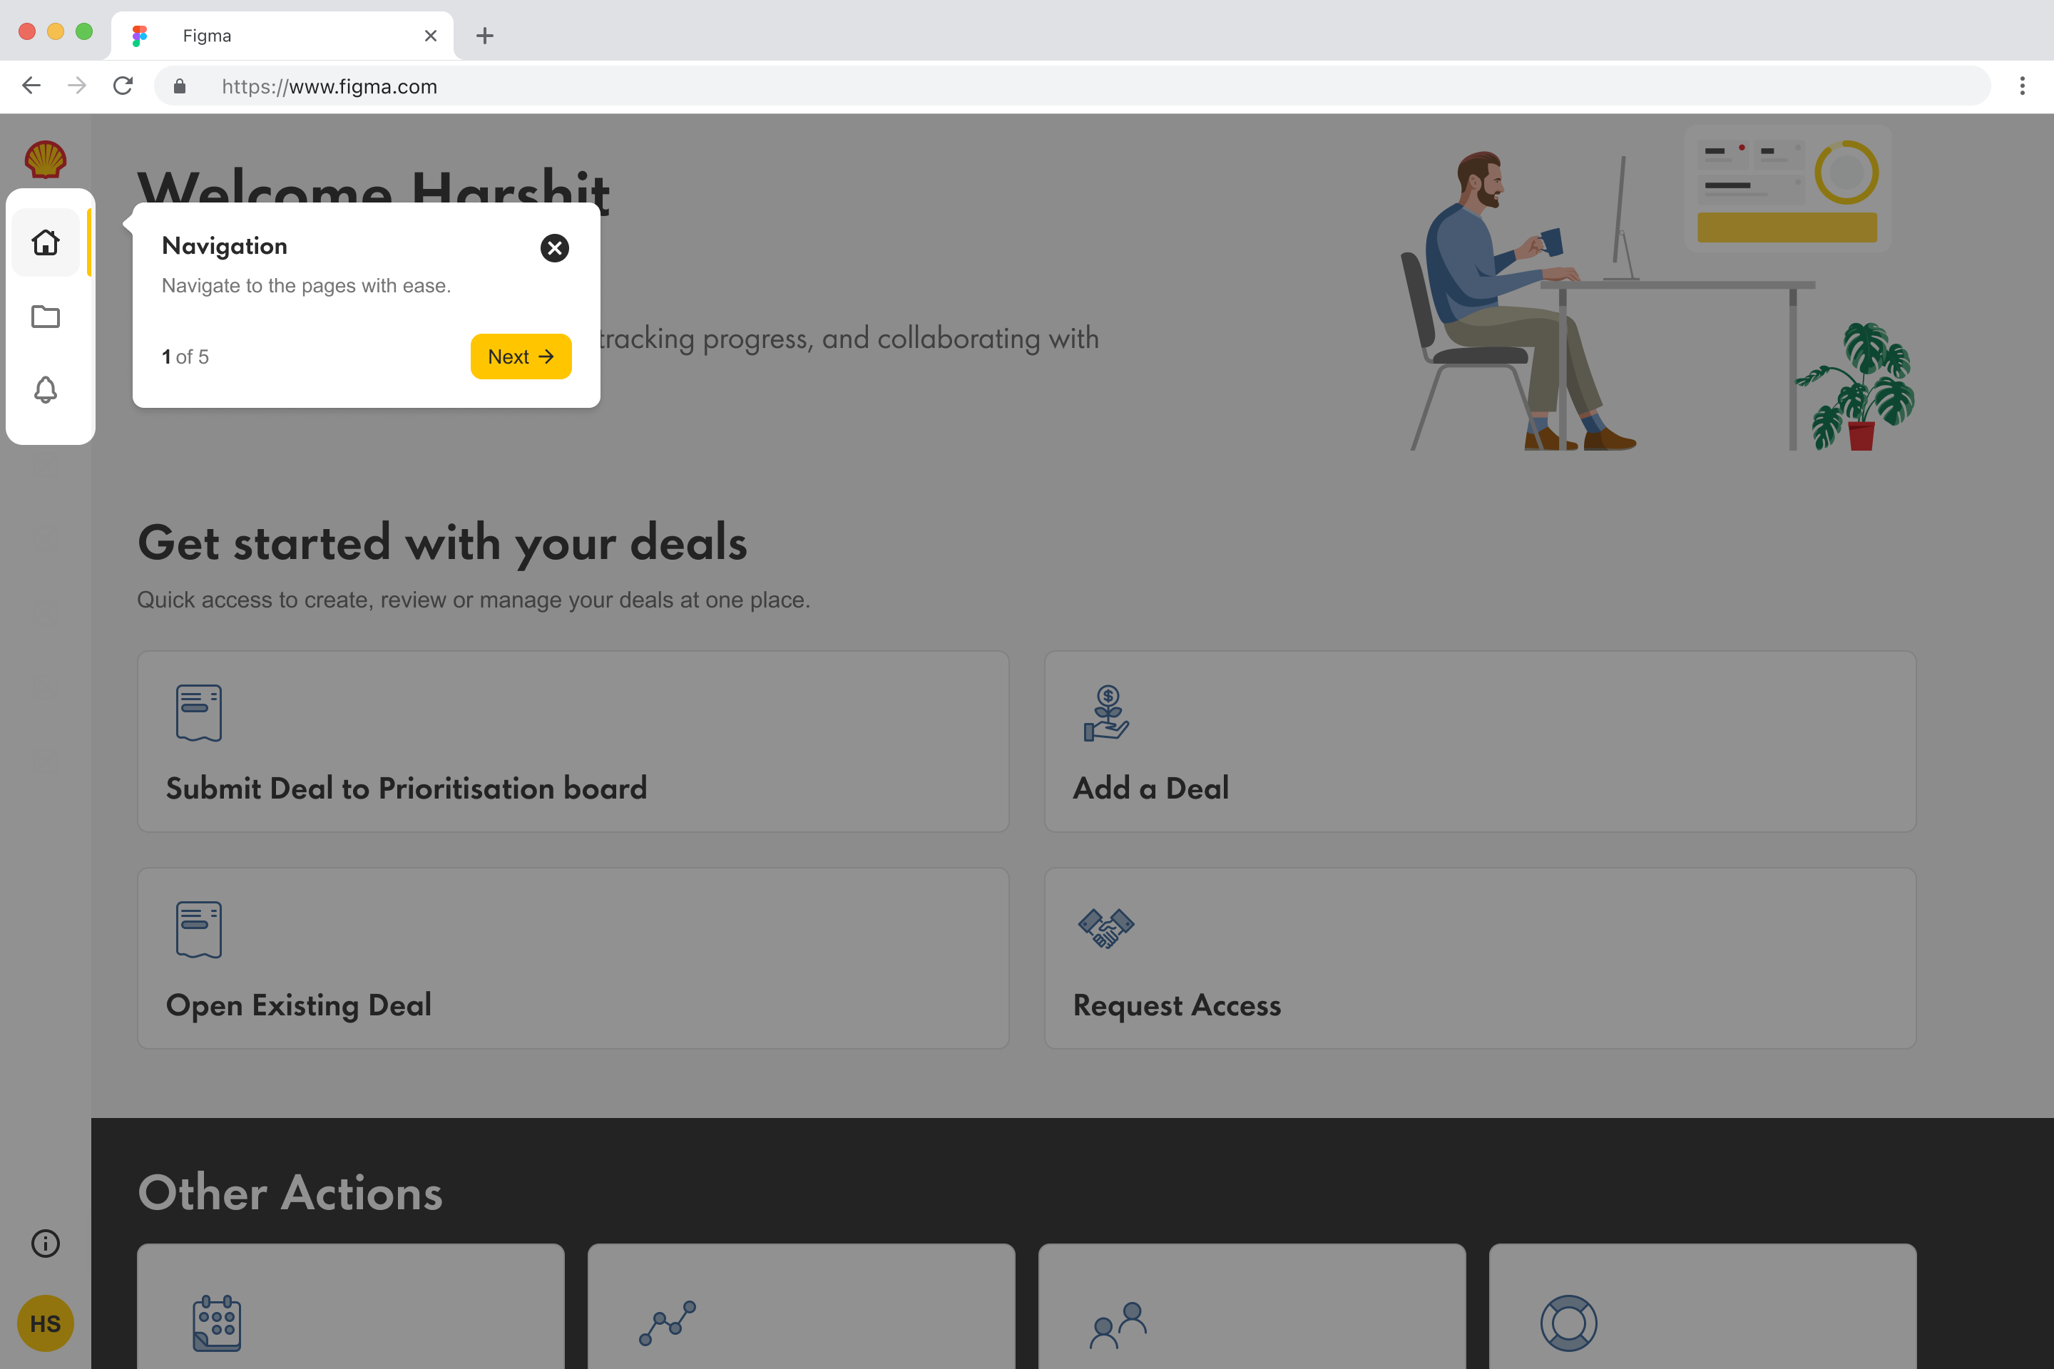Click the Submit Deal document icon
The width and height of the screenshot is (2054, 1369).
199,712
